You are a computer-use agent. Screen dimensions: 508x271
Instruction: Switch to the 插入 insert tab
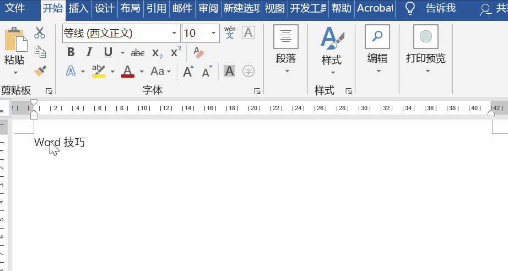78,8
